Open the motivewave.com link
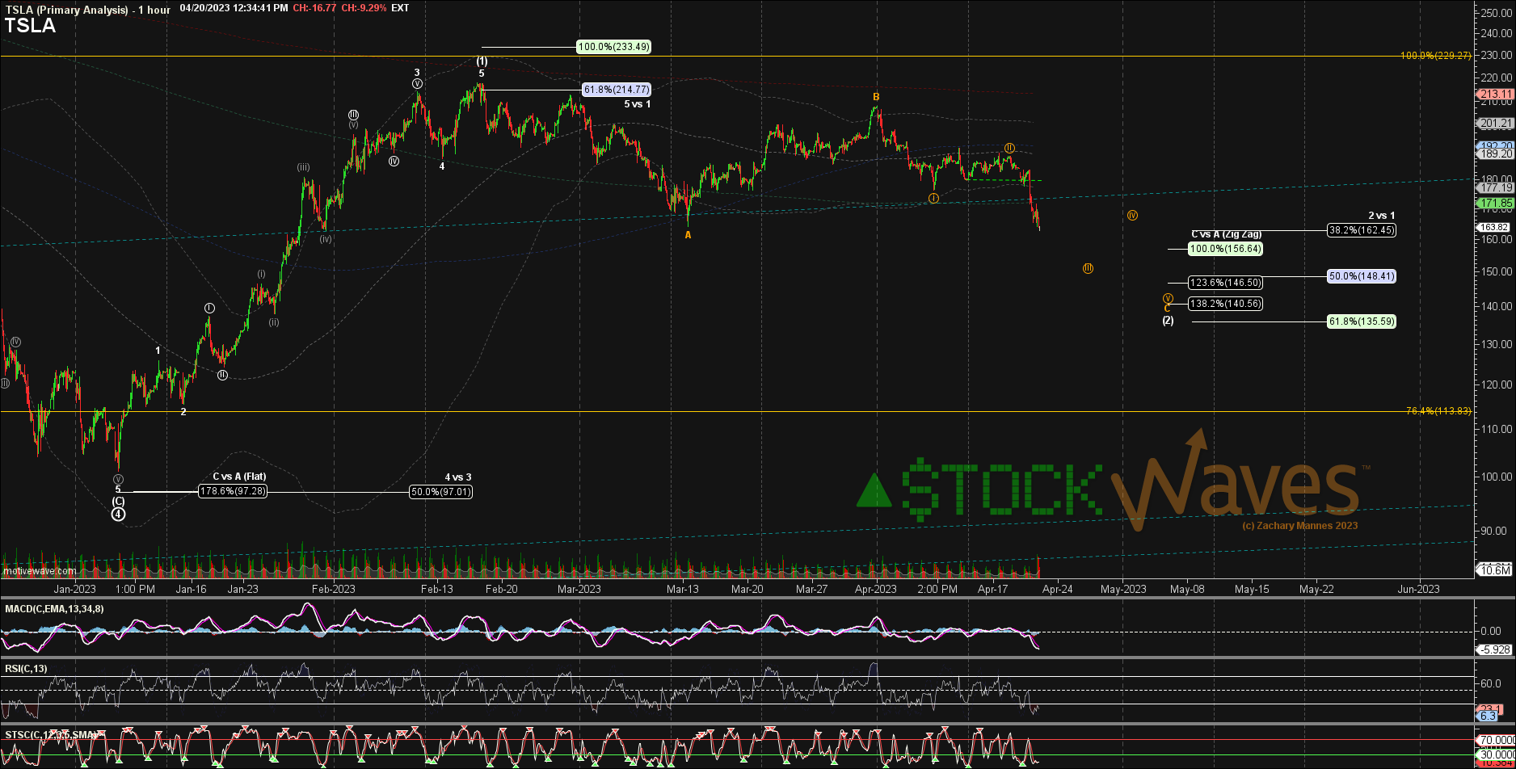Image resolution: width=1516 pixels, height=769 pixels. pyautogui.click(x=40, y=571)
